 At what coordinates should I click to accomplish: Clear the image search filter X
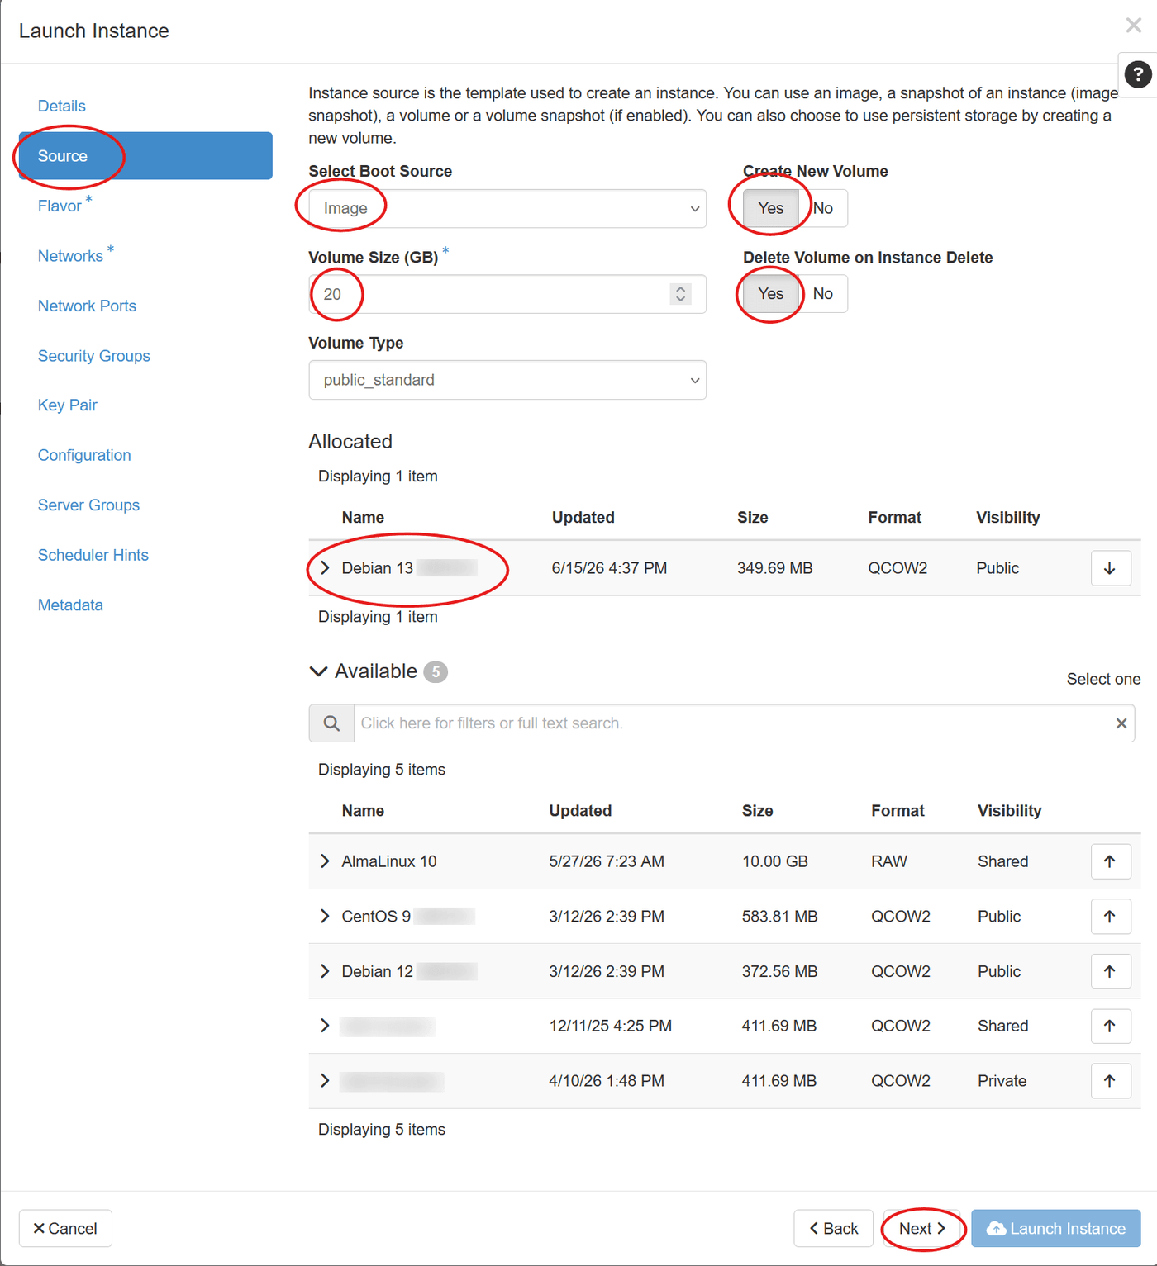1121,723
